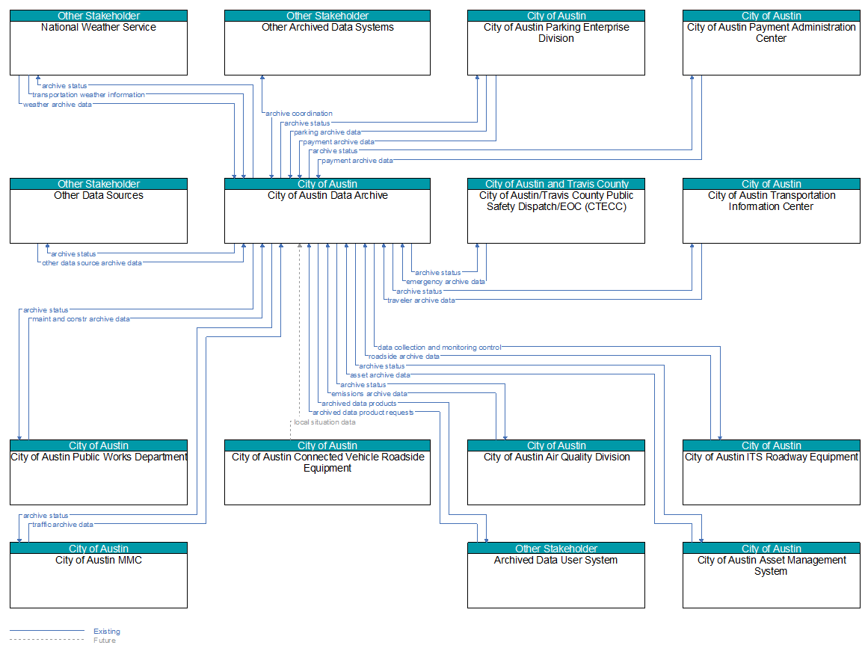Select the "archived data product requests" label
The height and width of the screenshot is (654, 868).
(x=363, y=413)
